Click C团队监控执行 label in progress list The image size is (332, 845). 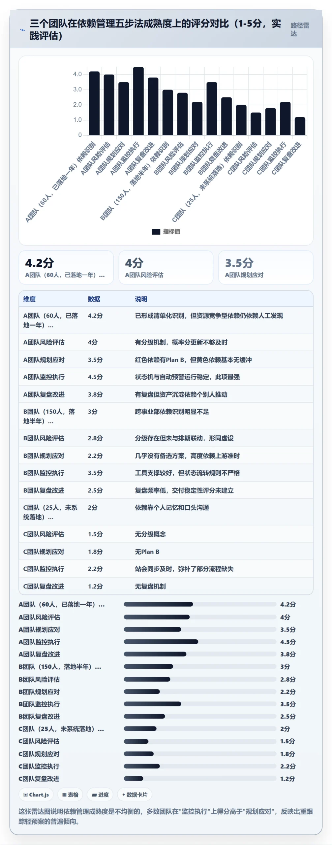point(39,766)
